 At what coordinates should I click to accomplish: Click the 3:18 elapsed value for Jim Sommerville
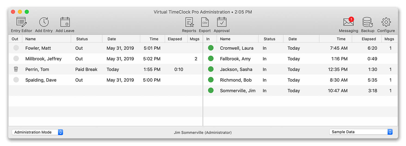373,90
